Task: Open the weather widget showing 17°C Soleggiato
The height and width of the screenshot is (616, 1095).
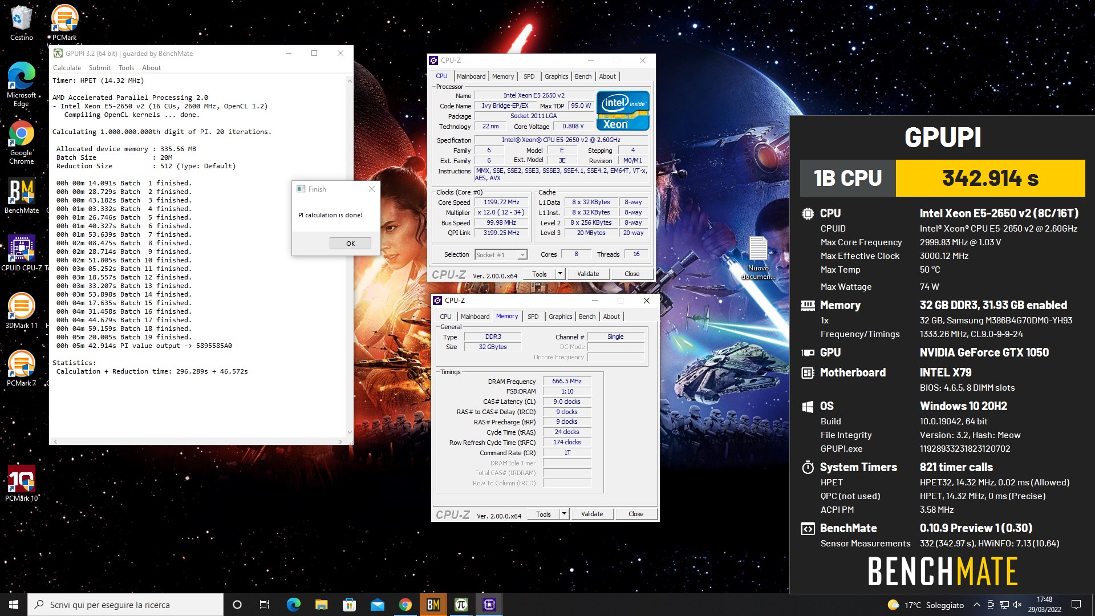Action: pos(926,605)
